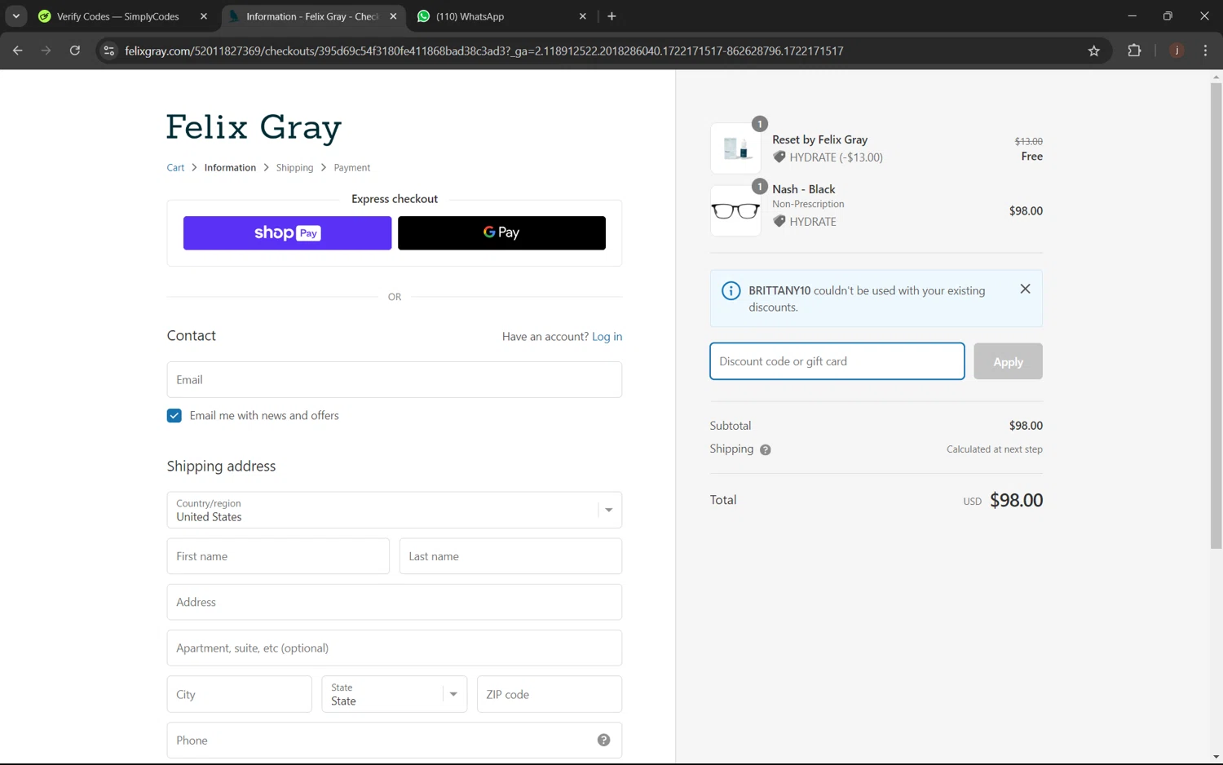The image size is (1223, 765).
Task: Click the Shipping help question icon
Action: point(765,449)
